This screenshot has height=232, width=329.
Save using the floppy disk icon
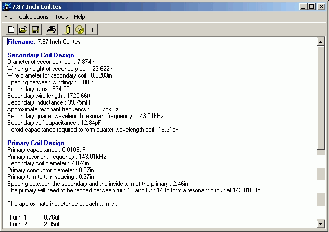click(x=35, y=30)
